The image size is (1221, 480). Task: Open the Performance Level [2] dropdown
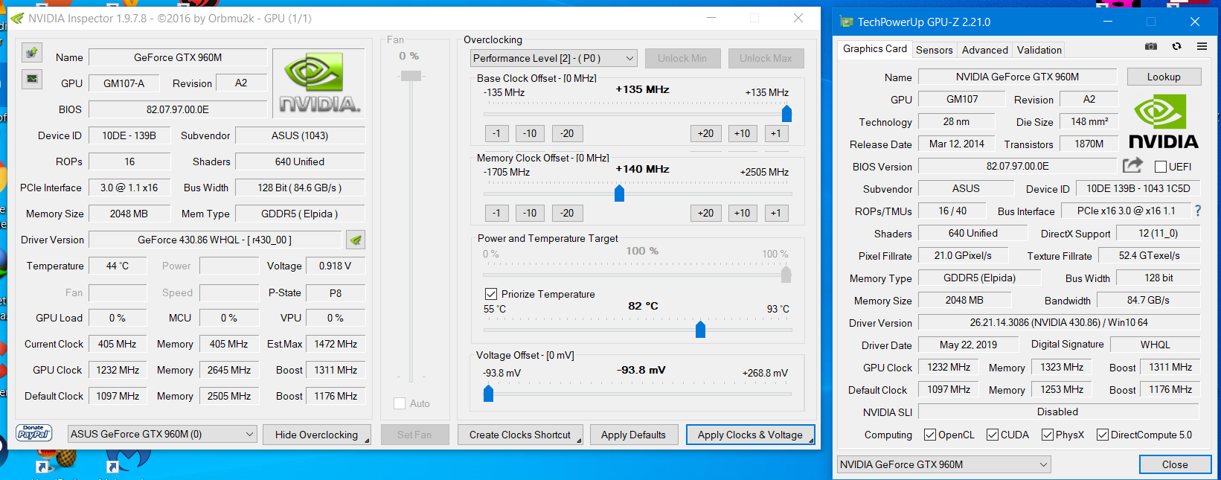coord(554,58)
